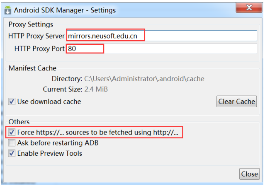
Task: Close the Settings window with the X button
Action: pos(248,8)
